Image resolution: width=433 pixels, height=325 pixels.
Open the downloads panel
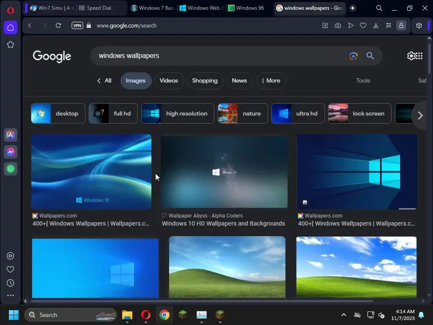[376, 25]
